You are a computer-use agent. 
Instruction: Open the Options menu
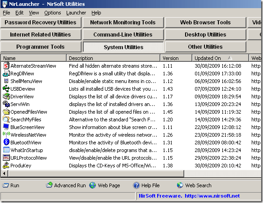point(53,13)
